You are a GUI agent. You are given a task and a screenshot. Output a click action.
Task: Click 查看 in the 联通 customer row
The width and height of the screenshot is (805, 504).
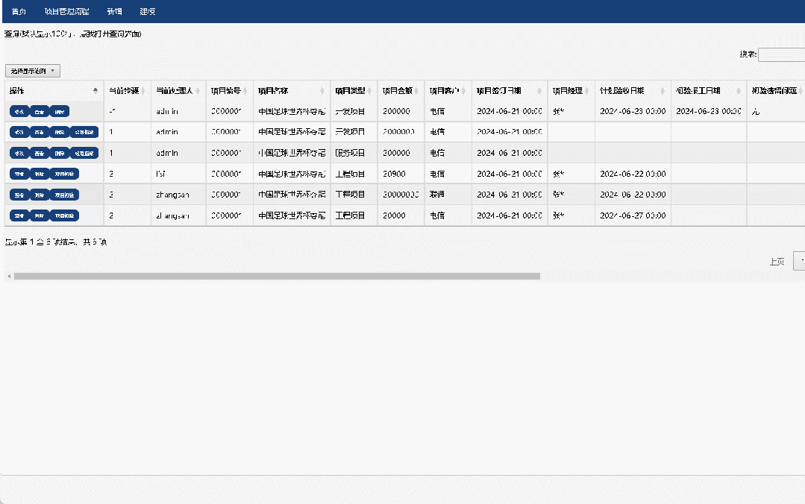(19, 195)
